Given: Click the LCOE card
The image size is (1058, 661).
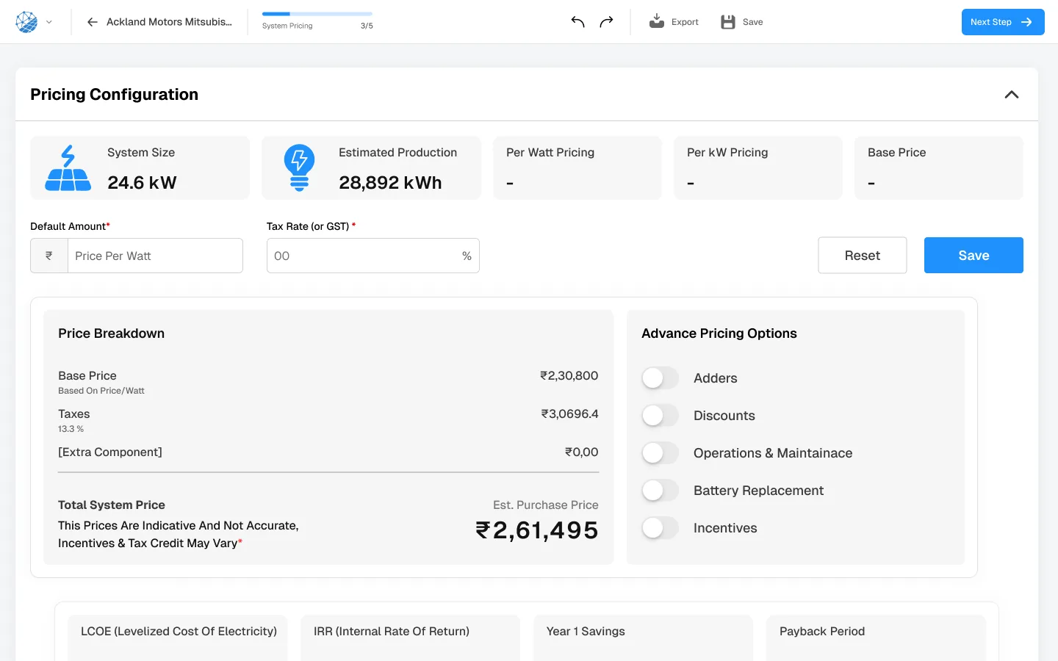Looking at the screenshot, I should (178, 637).
